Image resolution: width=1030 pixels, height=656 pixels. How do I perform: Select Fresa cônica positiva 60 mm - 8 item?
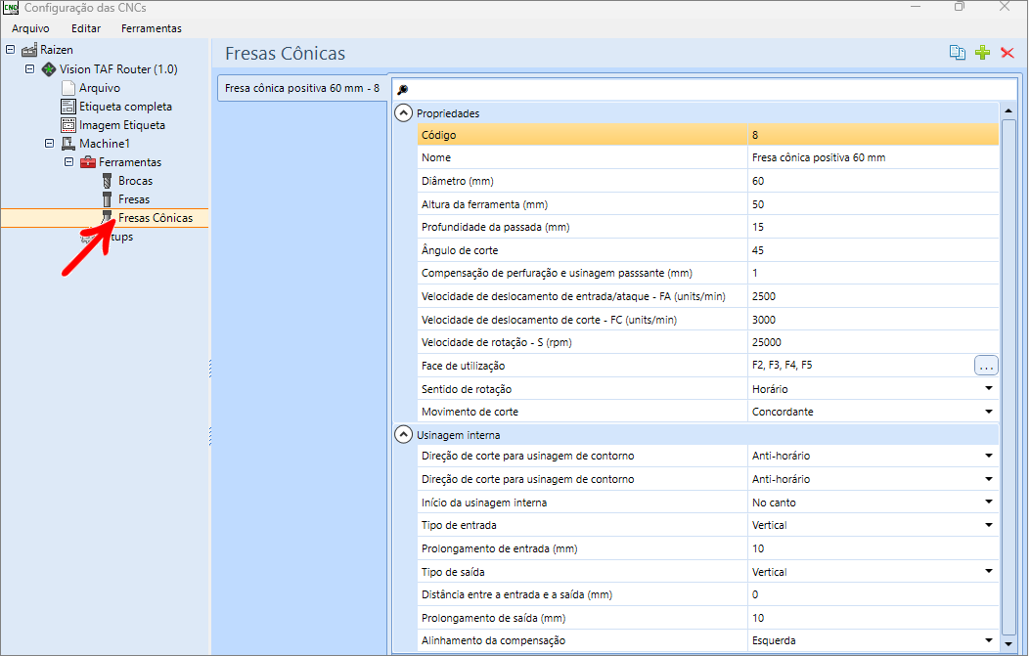tap(302, 88)
